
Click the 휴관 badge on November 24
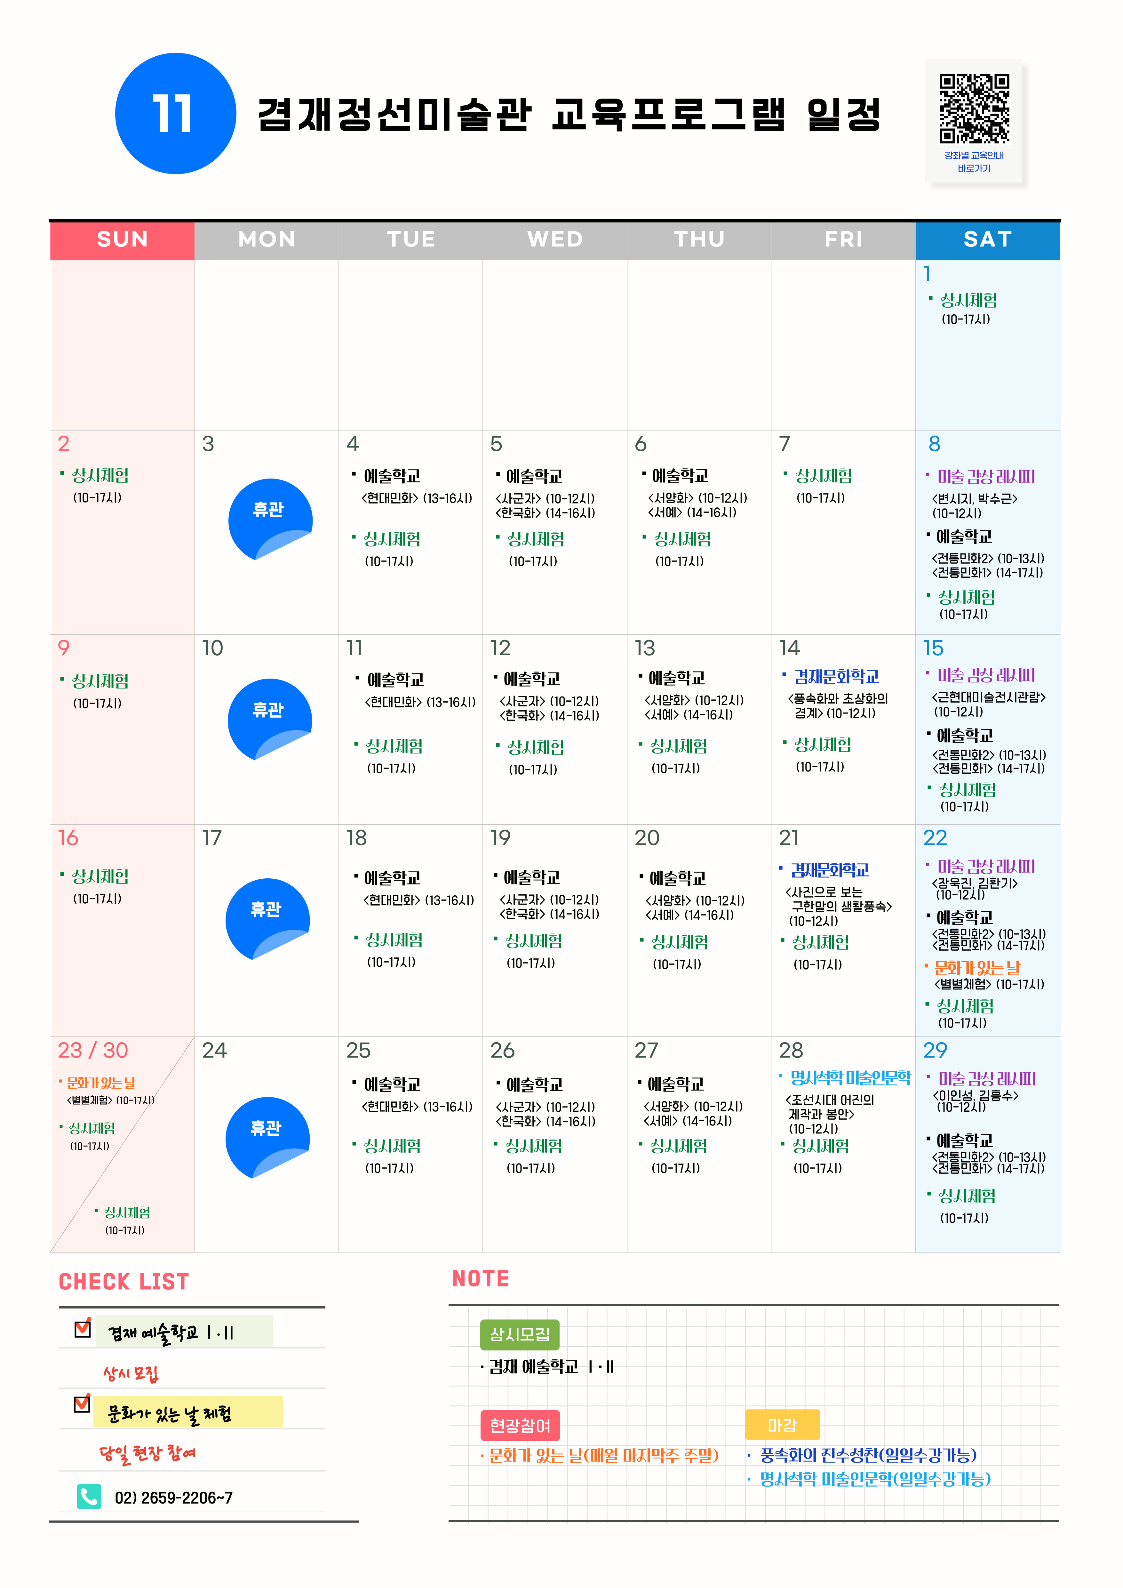[267, 1136]
